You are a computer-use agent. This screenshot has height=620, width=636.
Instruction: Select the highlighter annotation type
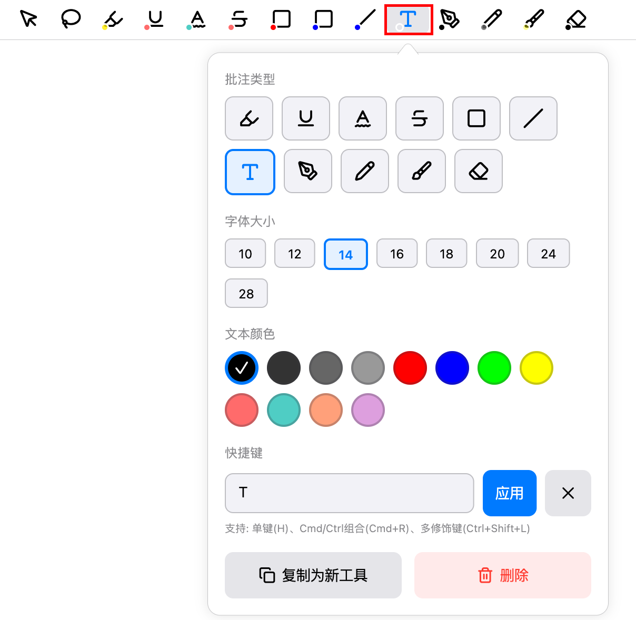249,118
